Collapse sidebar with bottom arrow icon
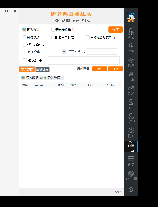The height and width of the screenshot is (207, 158). point(131,190)
